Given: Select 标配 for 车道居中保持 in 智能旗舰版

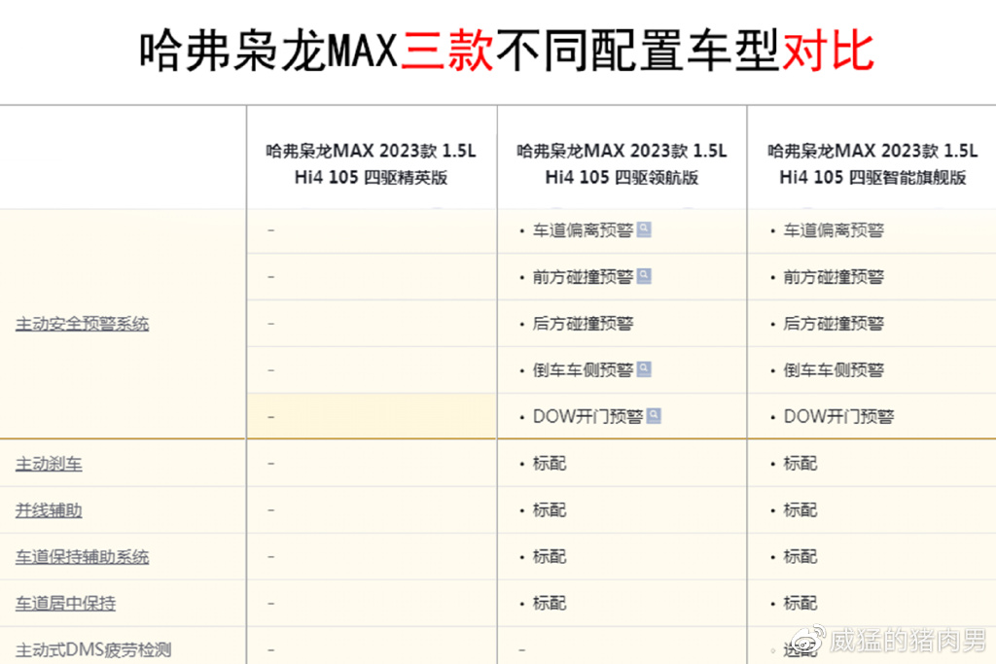Looking at the screenshot, I should point(800,603).
